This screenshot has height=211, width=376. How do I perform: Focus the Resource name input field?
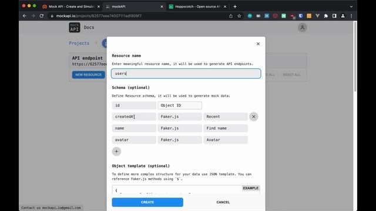click(x=186, y=73)
